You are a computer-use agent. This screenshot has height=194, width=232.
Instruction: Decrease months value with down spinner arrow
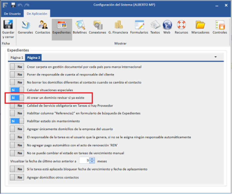92,162
